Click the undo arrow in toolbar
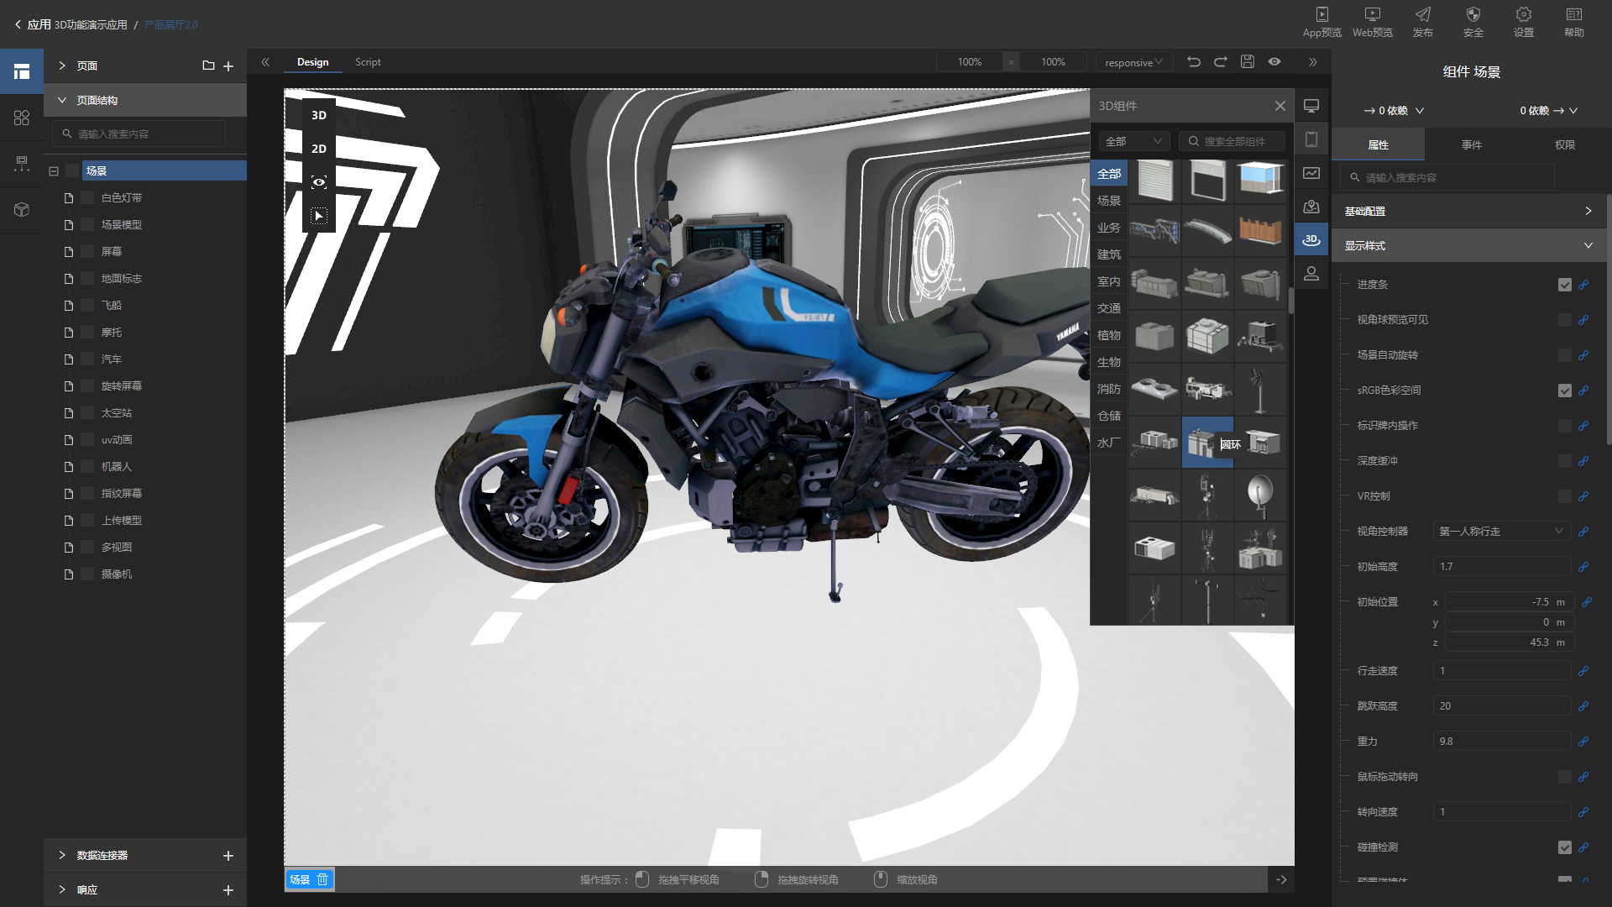The height and width of the screenshot is (907, 1612). [1194, 61]
